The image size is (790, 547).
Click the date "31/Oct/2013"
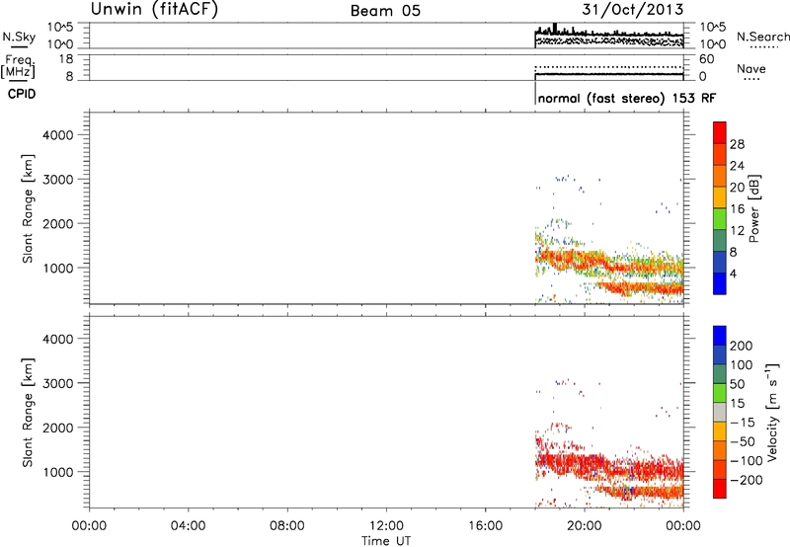(633, 9)
